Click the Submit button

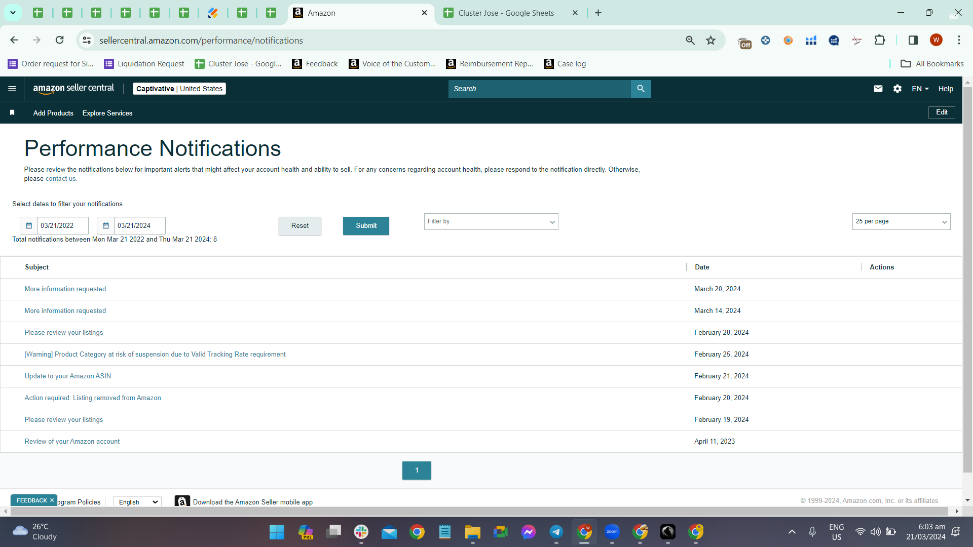point(366,226)
